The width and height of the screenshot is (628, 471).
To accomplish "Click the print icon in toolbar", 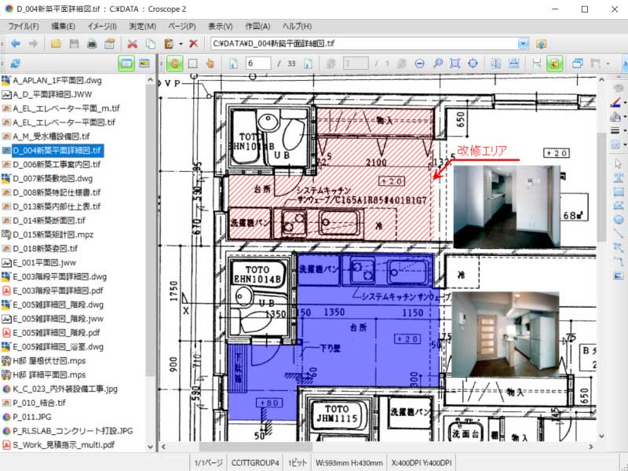I will (91, 44).
